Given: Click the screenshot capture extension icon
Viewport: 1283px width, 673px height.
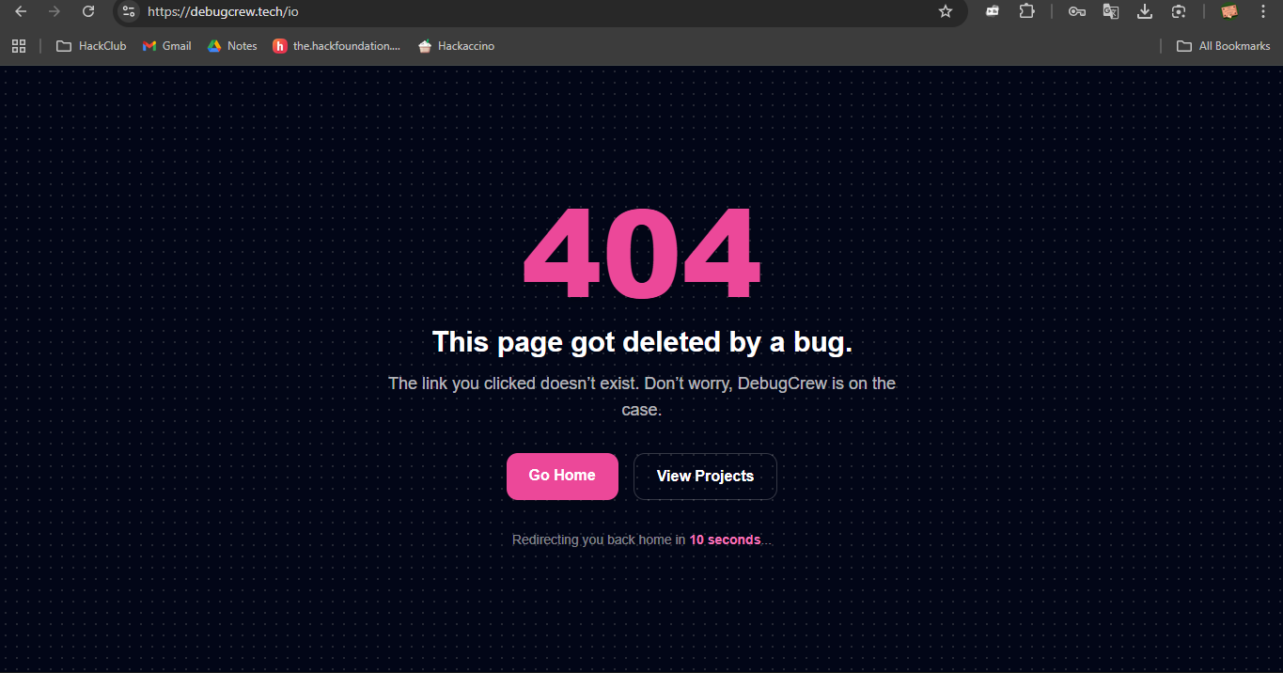Looking at the screenshot, I should 1179,11.
